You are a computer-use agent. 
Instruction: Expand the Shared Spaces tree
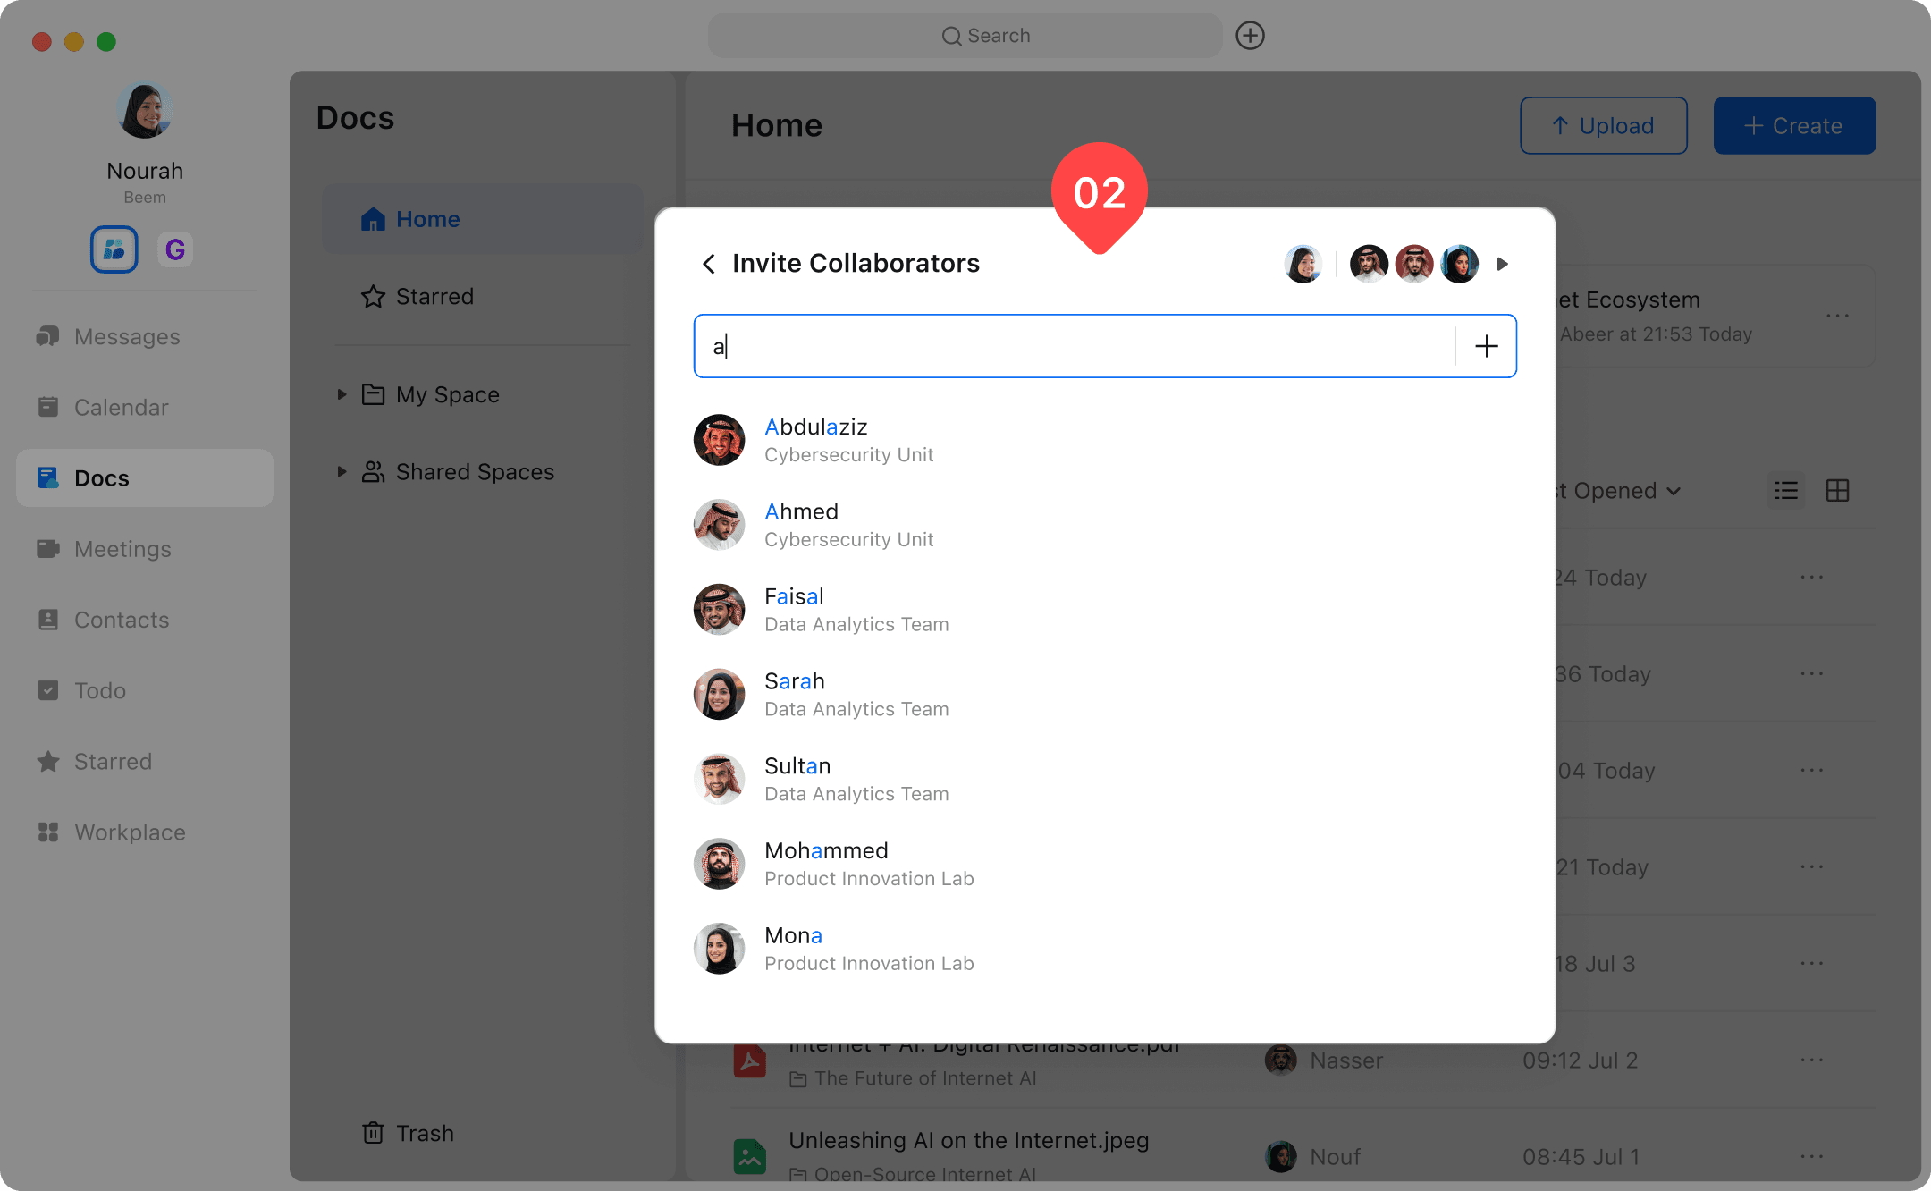tap(342, 471)
